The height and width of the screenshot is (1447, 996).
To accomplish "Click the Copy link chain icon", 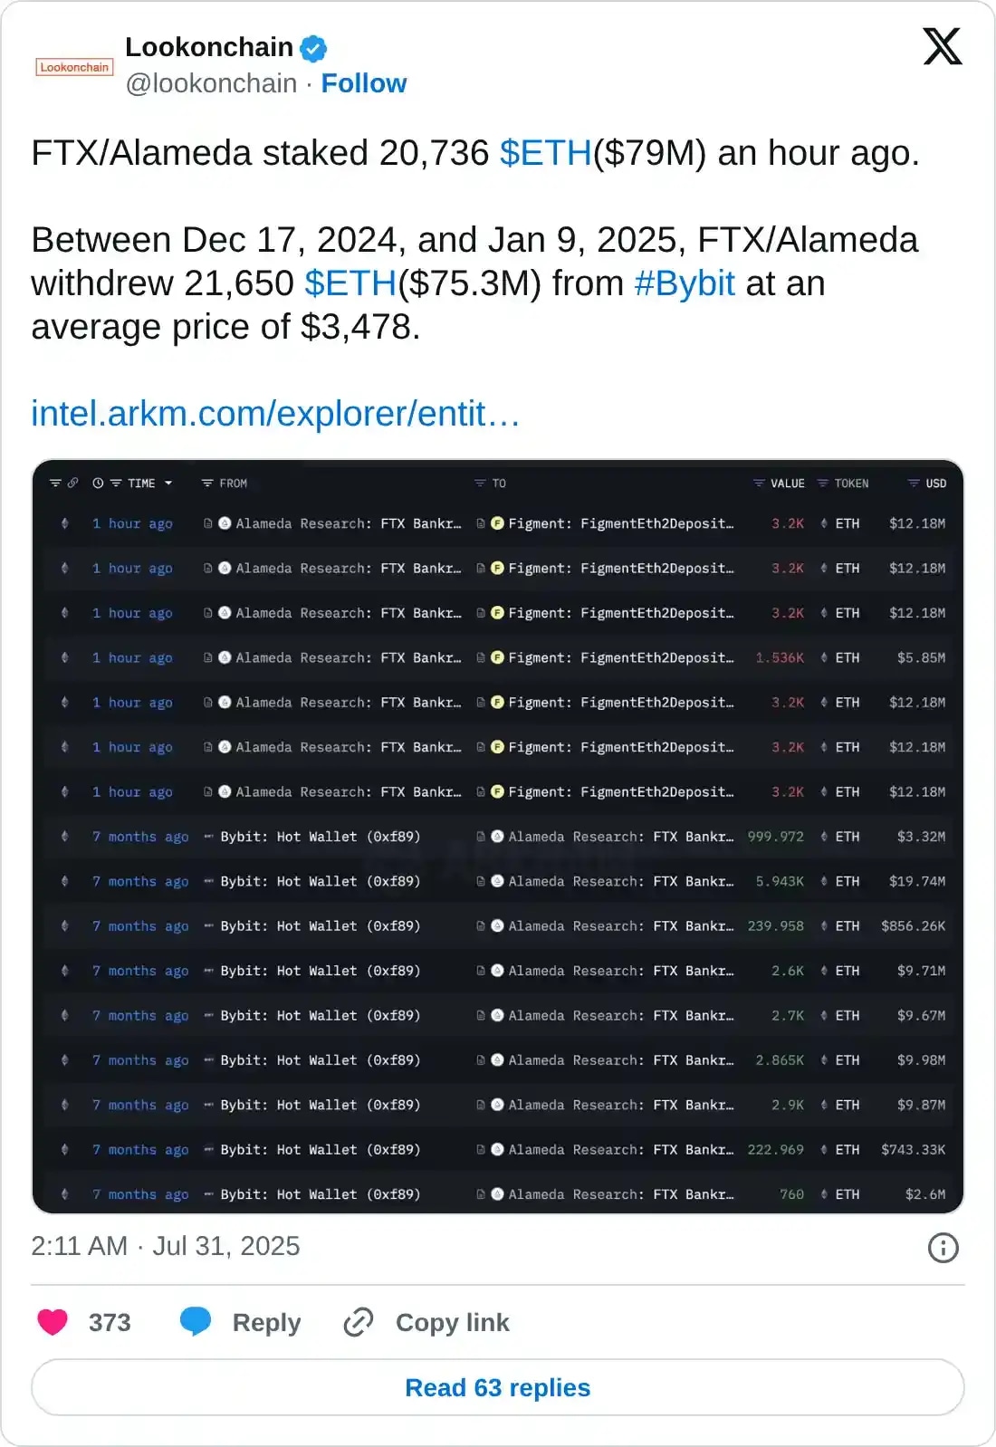I will (359, 1322).
